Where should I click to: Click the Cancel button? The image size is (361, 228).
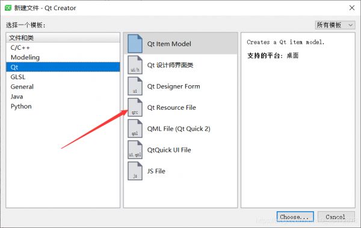coord(336,217)
